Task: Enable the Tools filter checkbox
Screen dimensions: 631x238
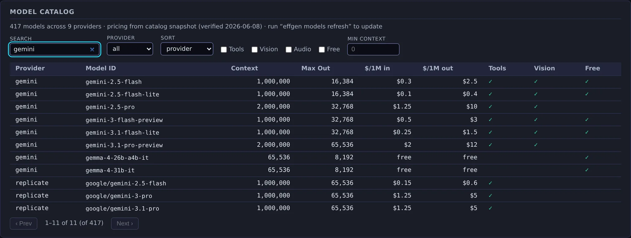Action: (224, 49)
